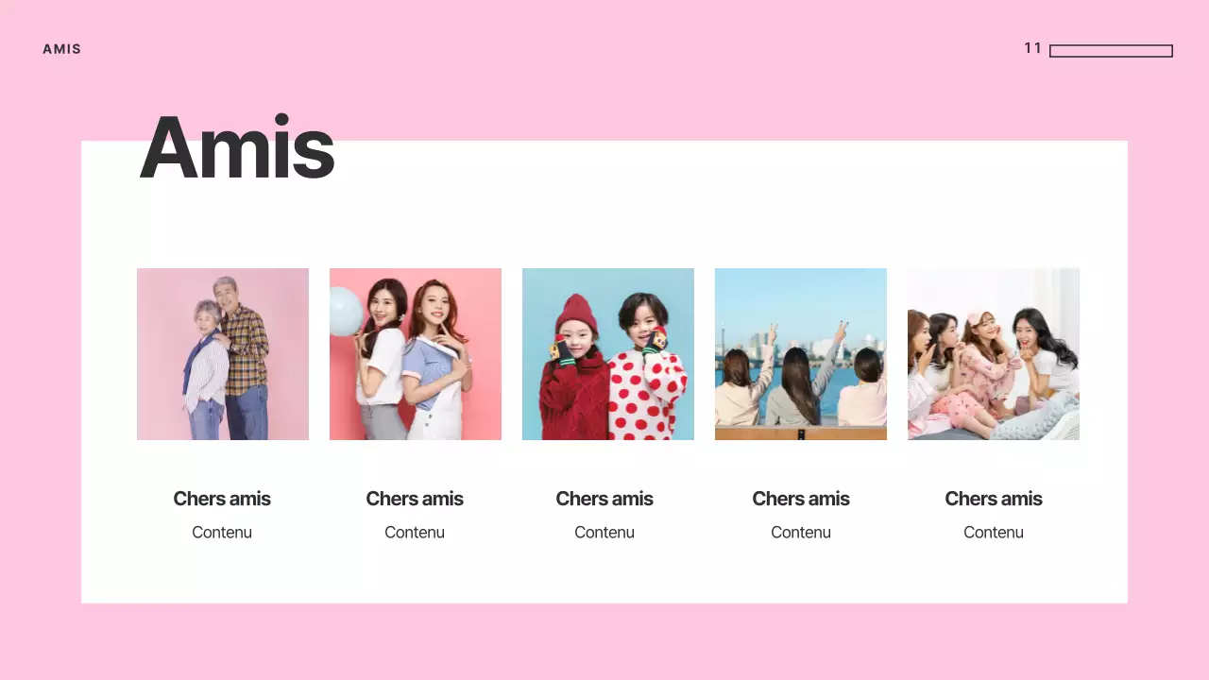This screenshot has width=1209, height=680.
Task: Select the friends facing the skyline photo
Action: pos(801,354)
